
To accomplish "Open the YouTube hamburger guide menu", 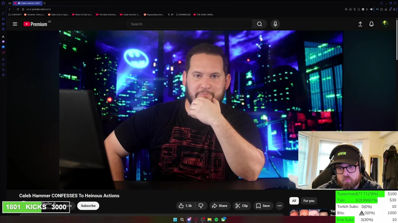I will pyautogui.click(x=15, y=24).
